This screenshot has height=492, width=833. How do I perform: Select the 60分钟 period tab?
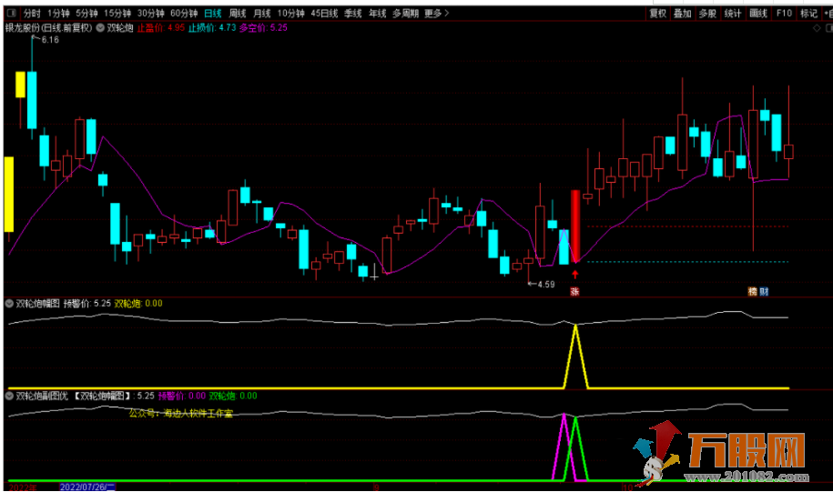[184, 14]
